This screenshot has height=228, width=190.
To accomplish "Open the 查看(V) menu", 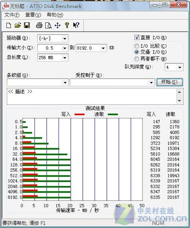I will pos(33,15).
